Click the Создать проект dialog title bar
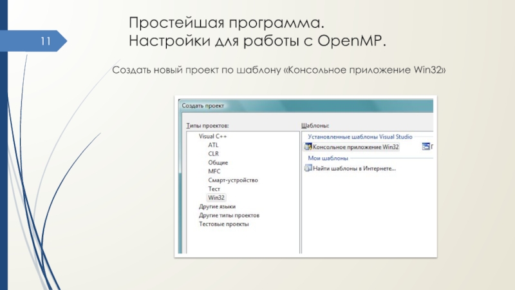Viewport: 515px width, 290px height. coord(305,106)
